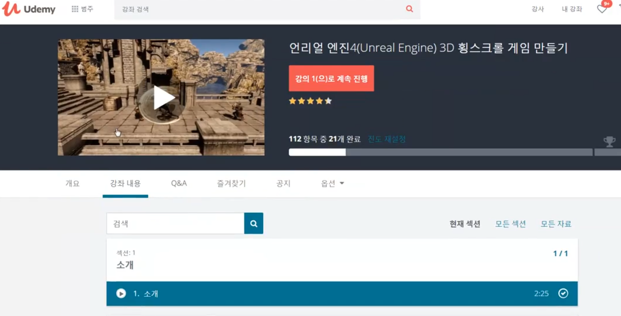Select the 모든 자료 filter

click(556, 224)
